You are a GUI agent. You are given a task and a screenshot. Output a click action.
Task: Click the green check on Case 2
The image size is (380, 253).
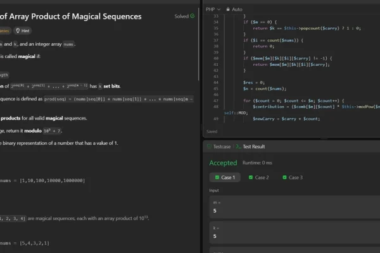click(251, 177)
